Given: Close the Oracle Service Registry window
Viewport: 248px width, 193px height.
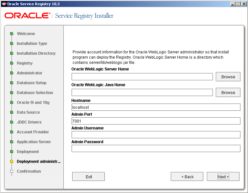Looking at the screenshot, I should [x=244, y=4].
